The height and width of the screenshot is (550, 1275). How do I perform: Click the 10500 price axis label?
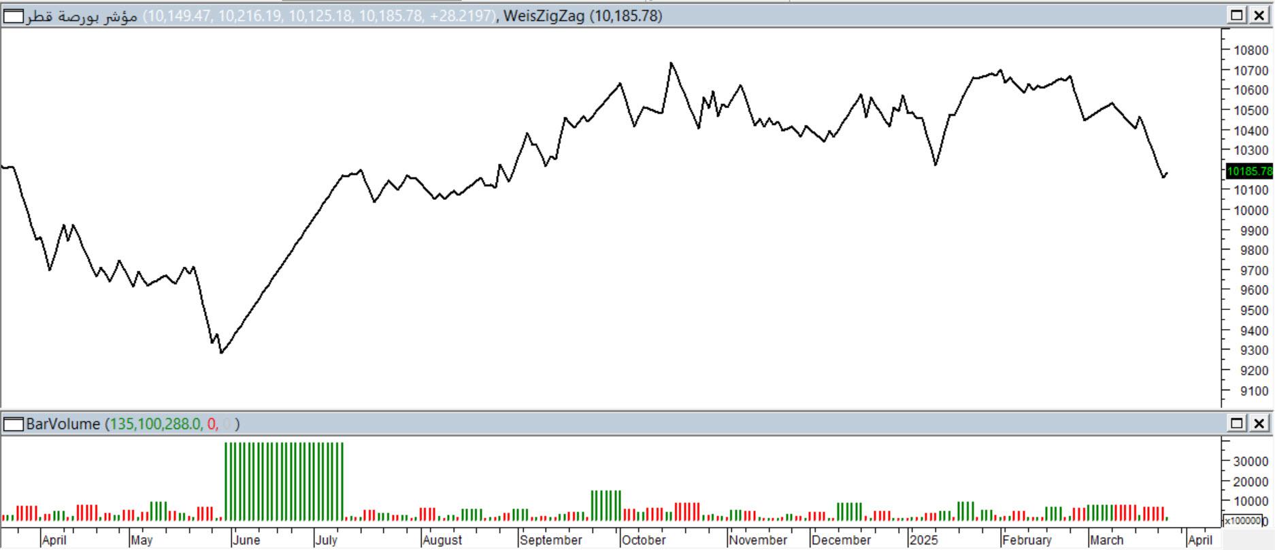tap(1251, 110)
